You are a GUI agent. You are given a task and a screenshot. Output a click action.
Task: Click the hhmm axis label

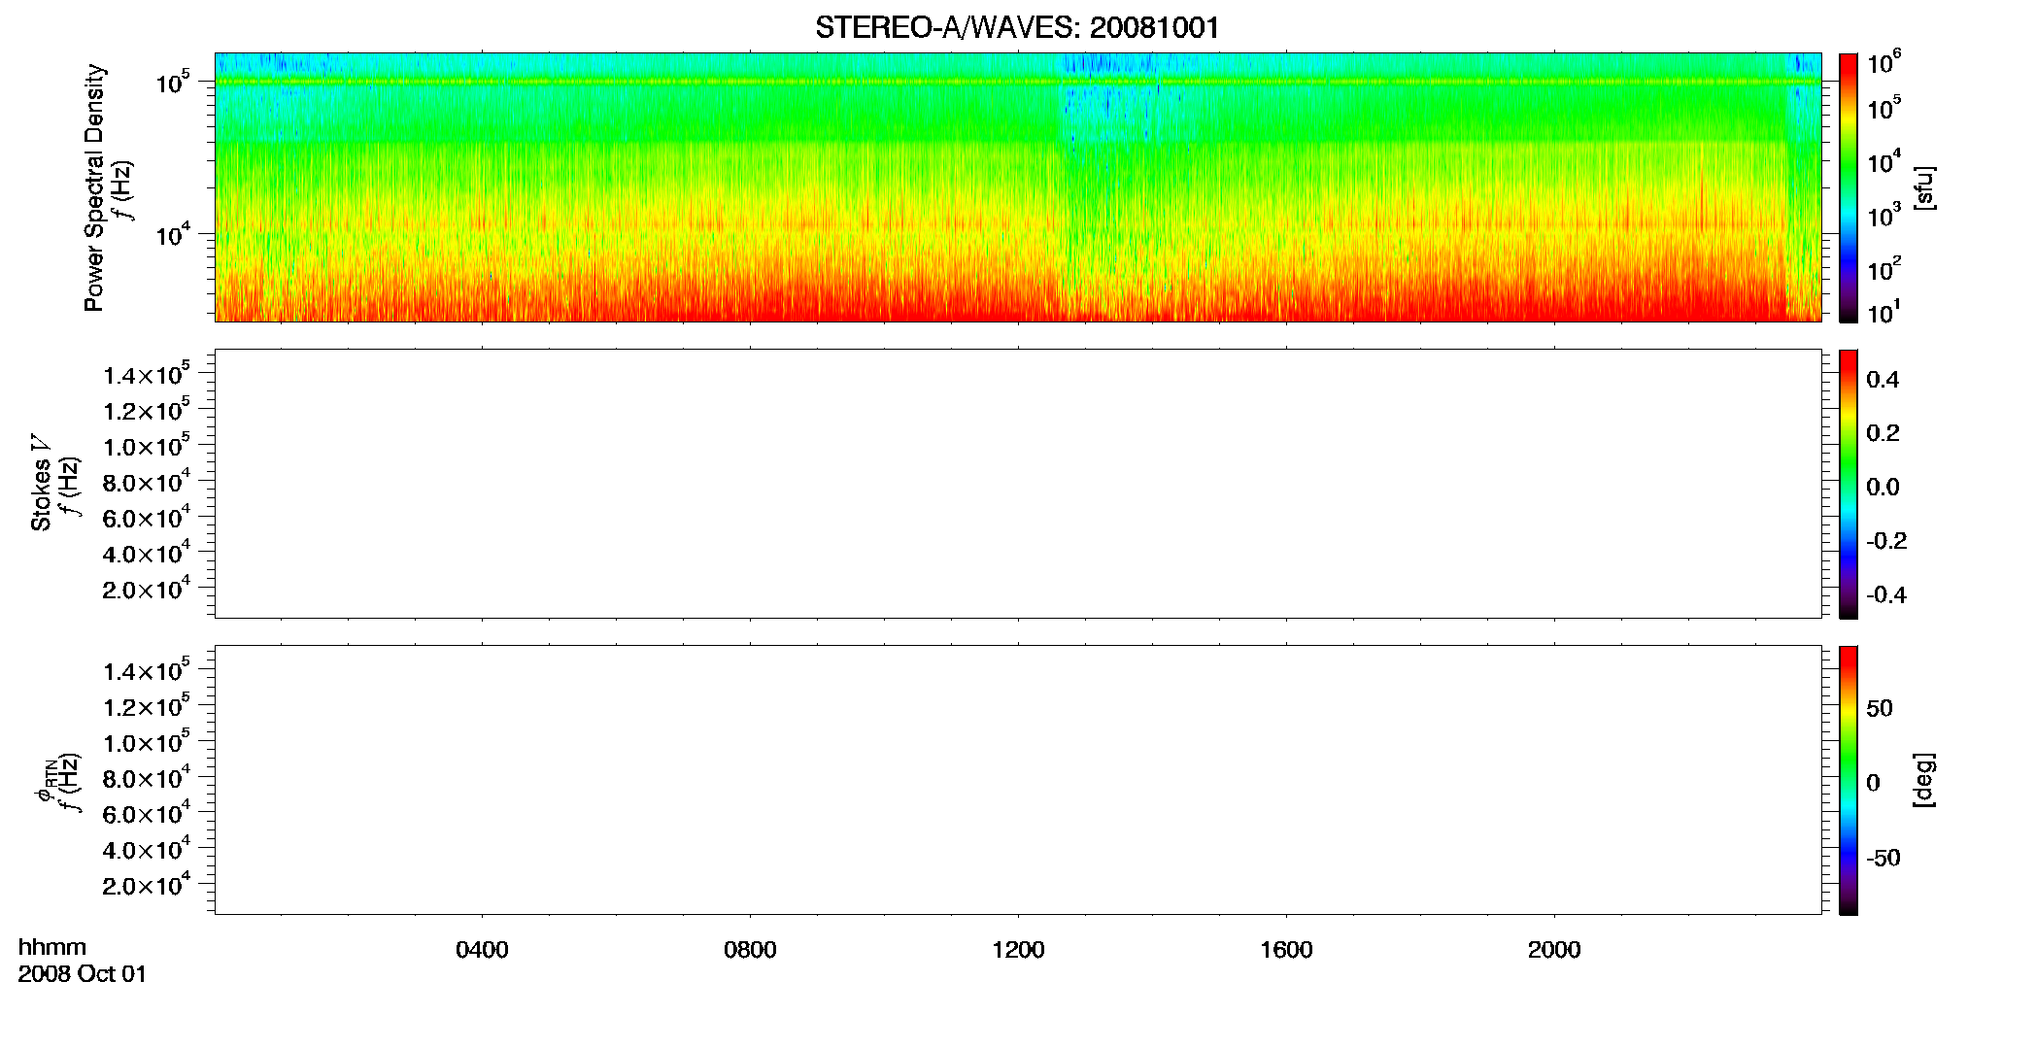(x=52, y=947)
